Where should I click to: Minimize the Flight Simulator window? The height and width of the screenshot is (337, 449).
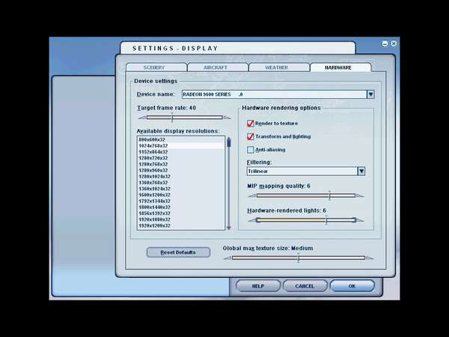coord(385,43)
